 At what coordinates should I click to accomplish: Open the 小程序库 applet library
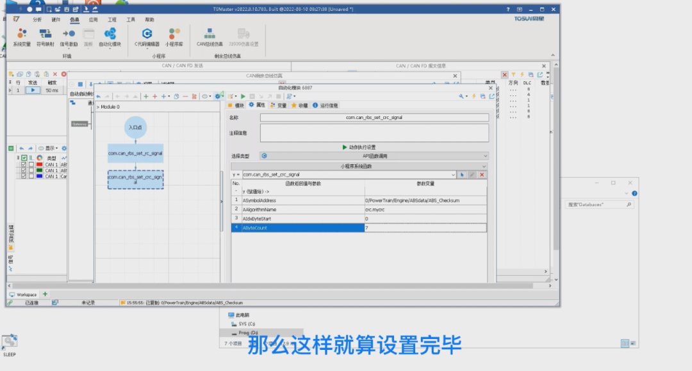click(172, 37)
